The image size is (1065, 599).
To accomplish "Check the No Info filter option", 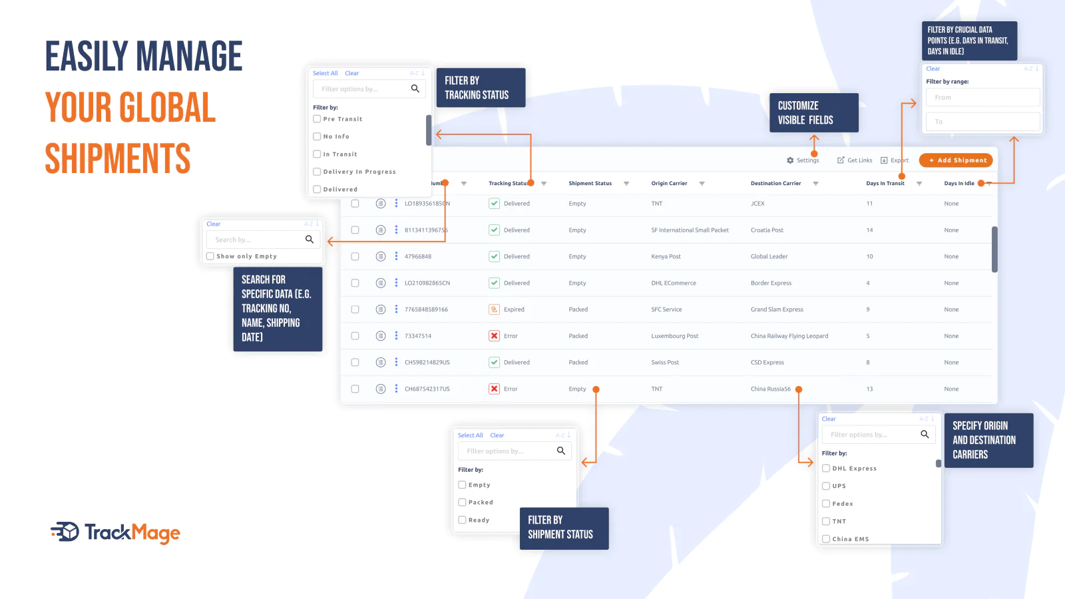I will point(317,136).
